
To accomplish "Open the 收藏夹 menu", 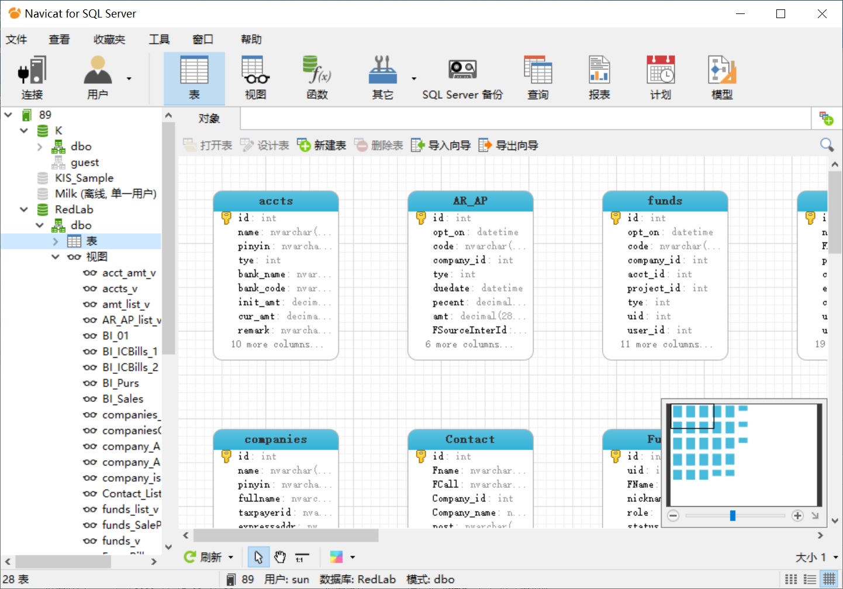I will pyautogui.click(x=109, y=39).
